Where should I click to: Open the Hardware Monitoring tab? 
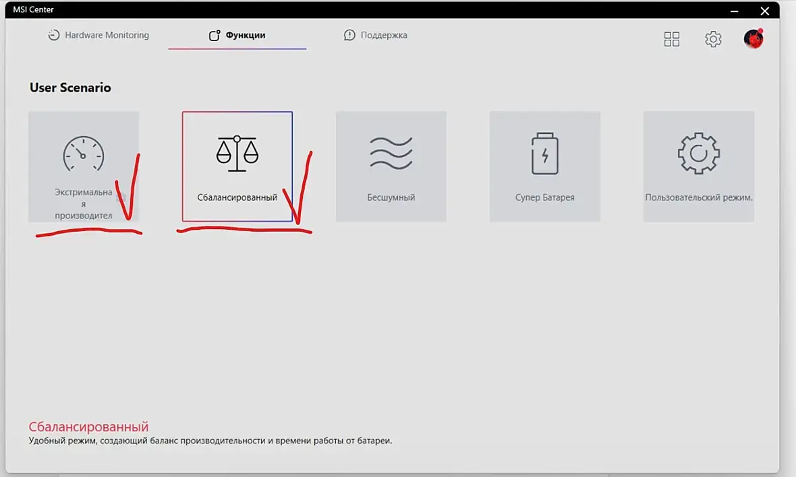click(x=98, y=35)
